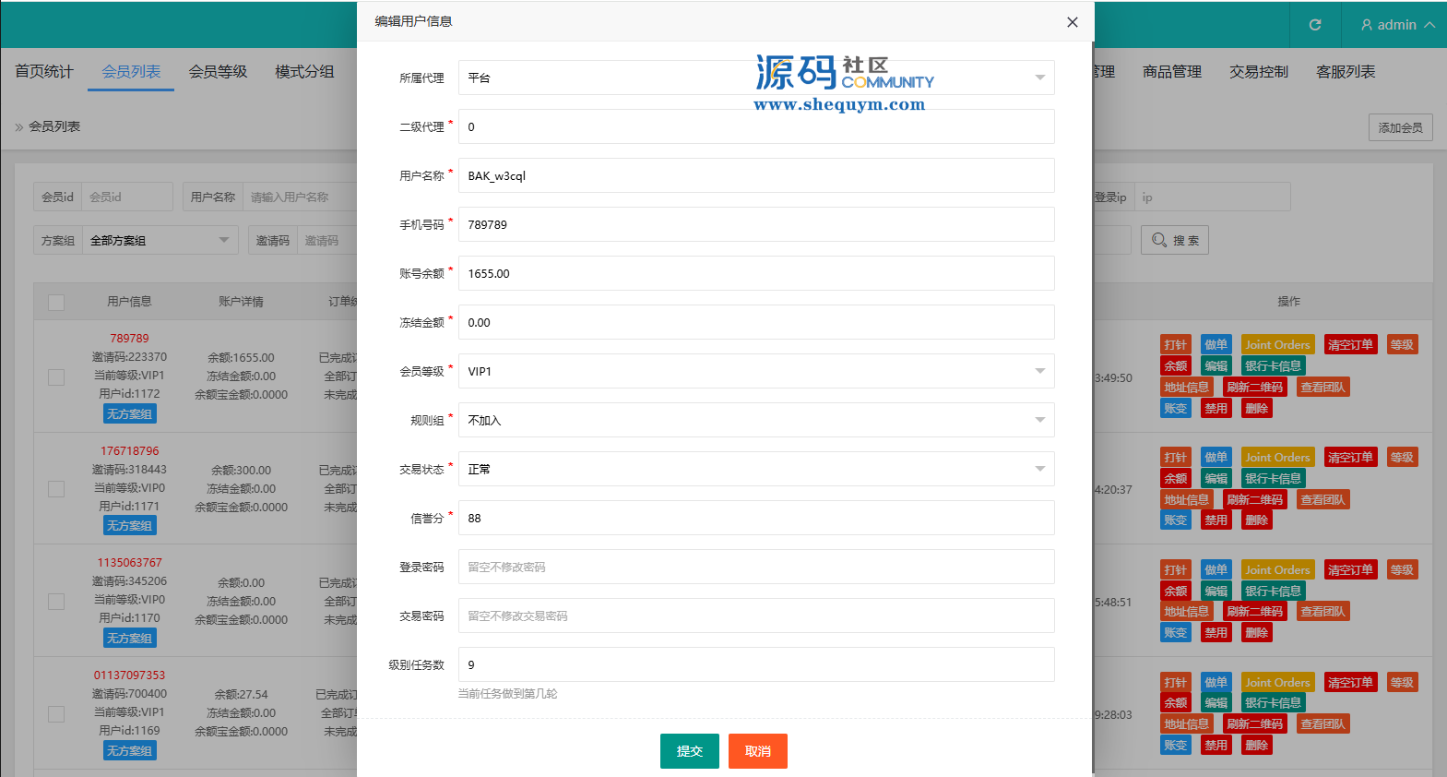The width and height of the screenshot is (1447, 777).
Task: Switch to 首页统计 tab
Action: 43,72
